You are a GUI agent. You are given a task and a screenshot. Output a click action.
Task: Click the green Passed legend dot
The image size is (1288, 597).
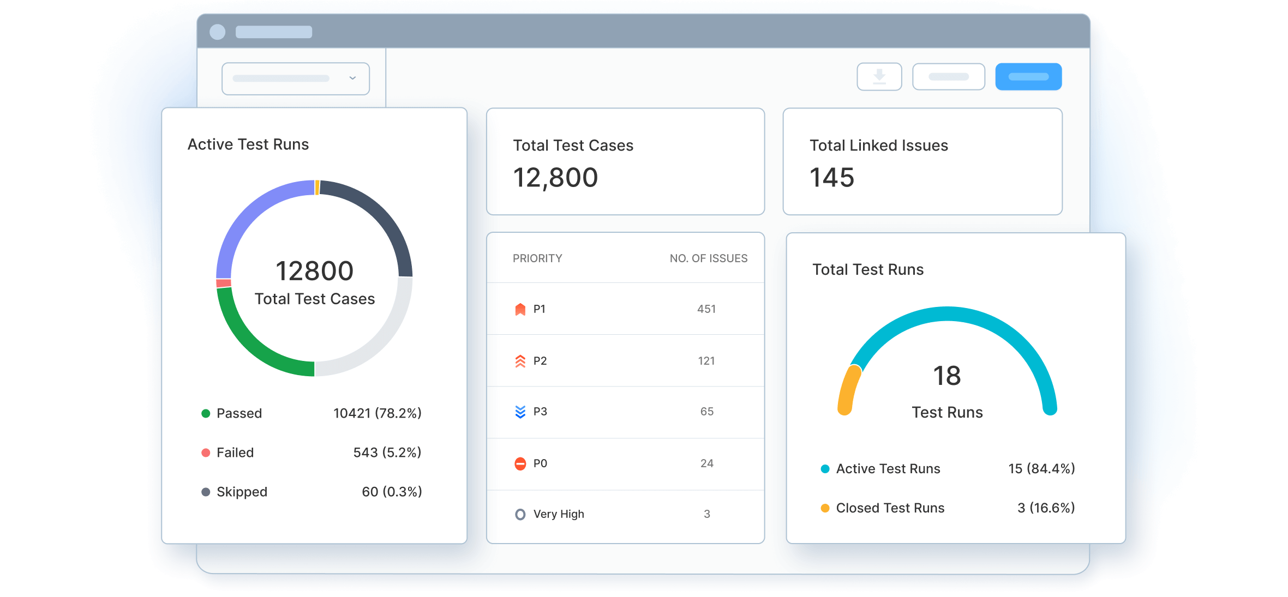206,413
